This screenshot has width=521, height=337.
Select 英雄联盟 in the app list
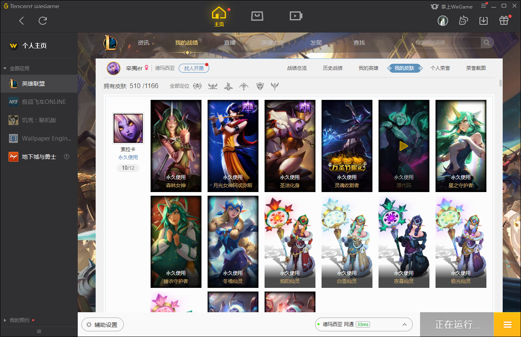tap(39, 84)
